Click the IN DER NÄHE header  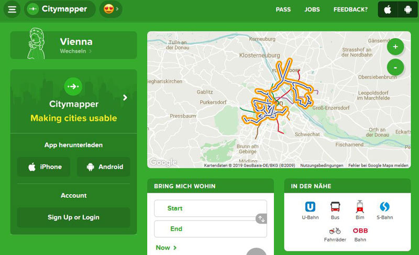point(311,186)
